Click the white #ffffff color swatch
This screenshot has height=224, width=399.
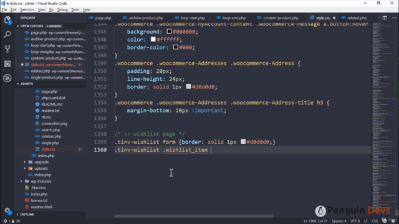tap(153, 39)
